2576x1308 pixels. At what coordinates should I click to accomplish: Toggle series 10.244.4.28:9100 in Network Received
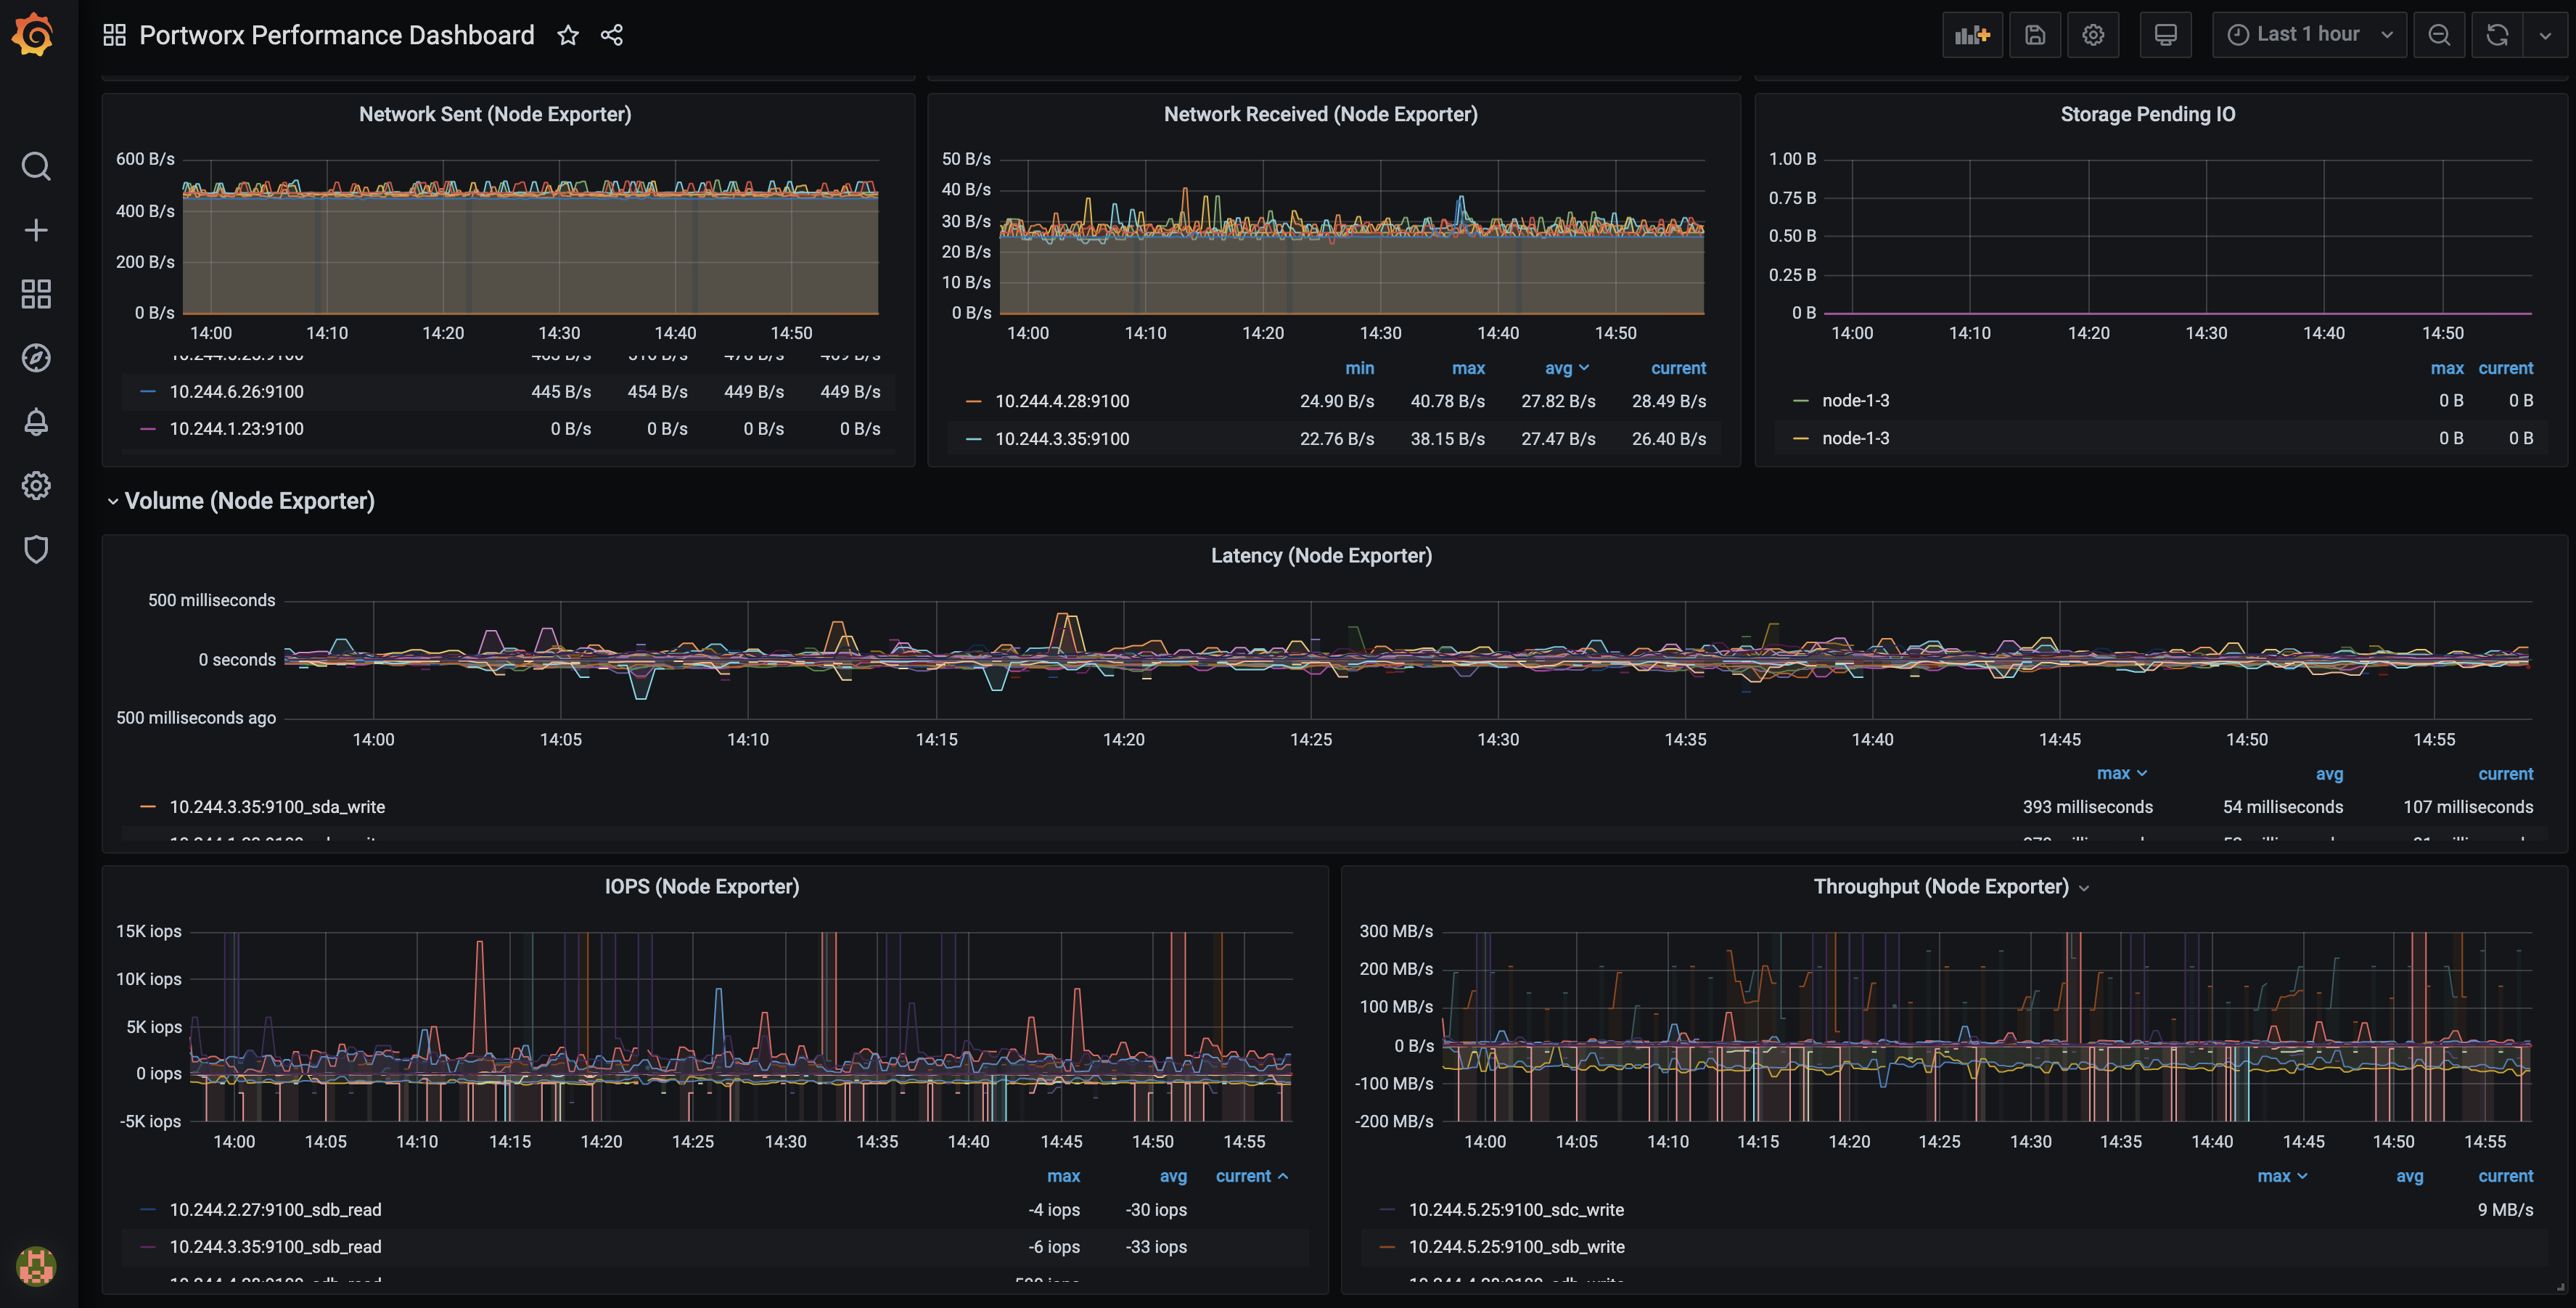[1062, 401]
